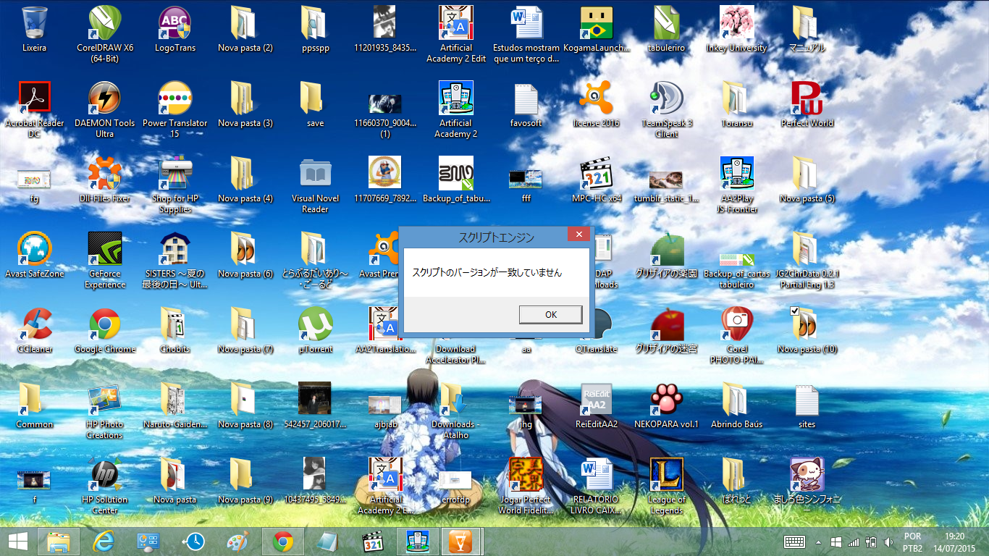Open MPC-HC 321 icon in taskbar
This screenshot has width=989, height=556.
(x=372, y=542)
